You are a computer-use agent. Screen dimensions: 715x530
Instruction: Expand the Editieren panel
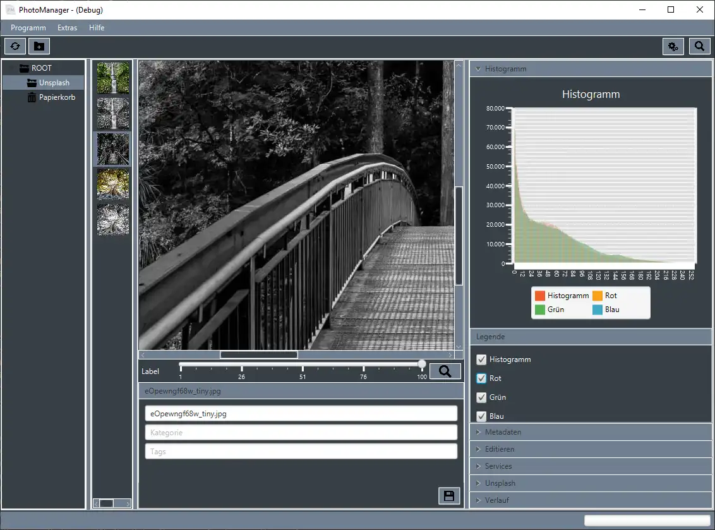tap(591, 449)
